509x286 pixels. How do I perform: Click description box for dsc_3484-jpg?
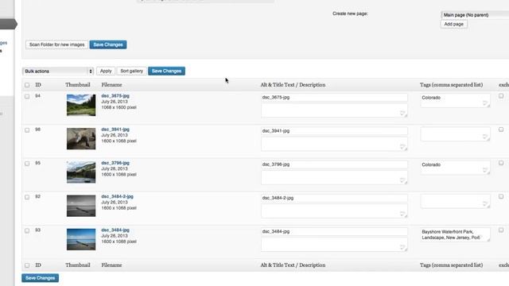pyautogui.click(x=334, y=245)
